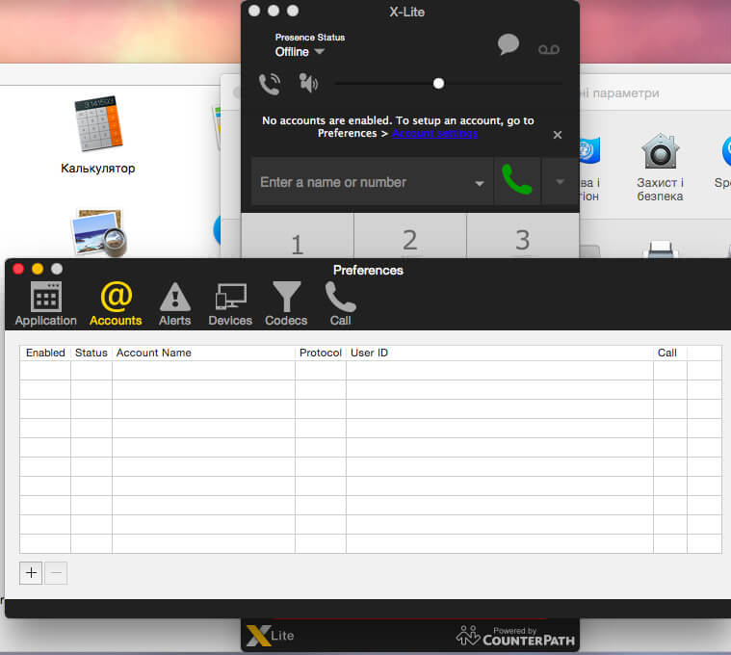Sort by Protocol column header
Screen dimensions: 731x655
(x=321, y=353)
